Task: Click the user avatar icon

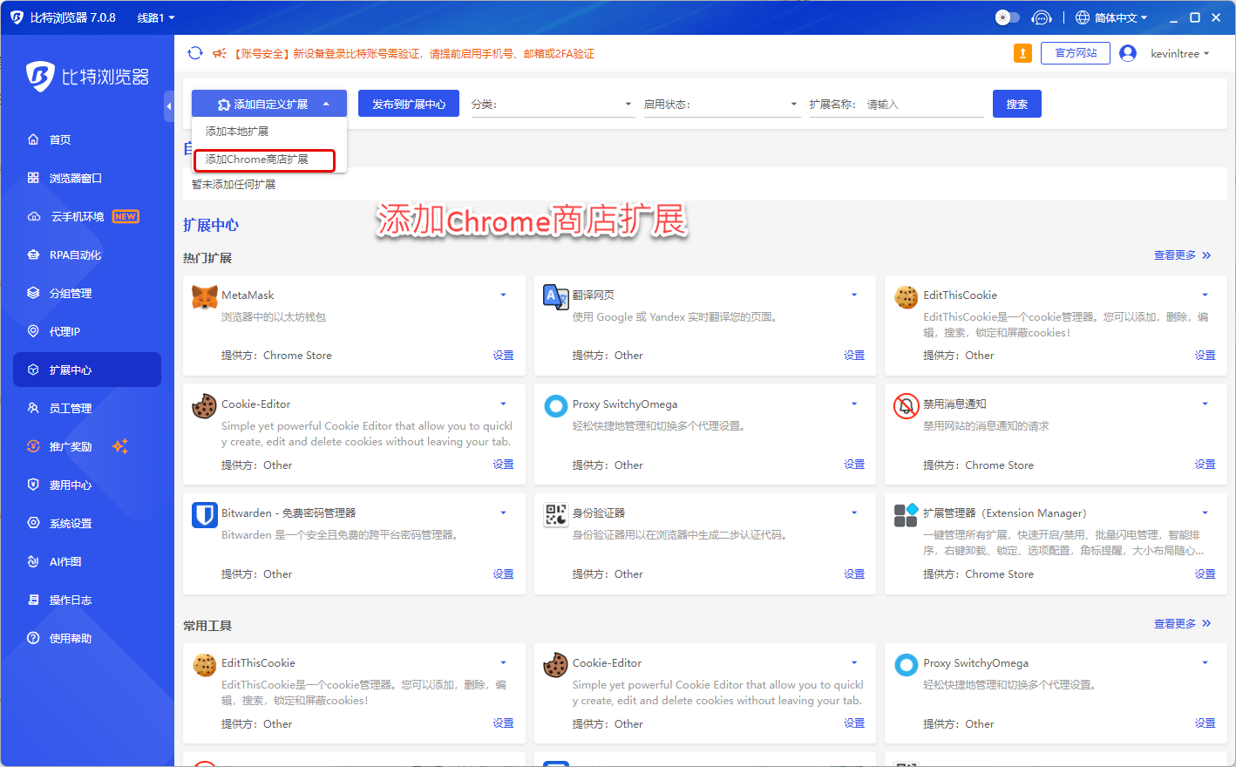Action: [1128, 53]
